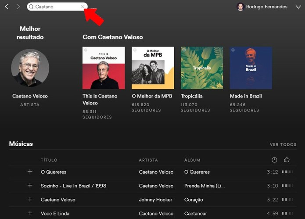Click the 4:59 duration value
This screenshot has width=305, height=219.
click(273, 214)
